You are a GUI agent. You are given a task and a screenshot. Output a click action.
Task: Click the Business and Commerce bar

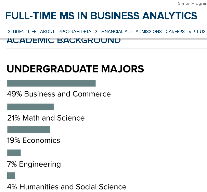click(51, 83)
